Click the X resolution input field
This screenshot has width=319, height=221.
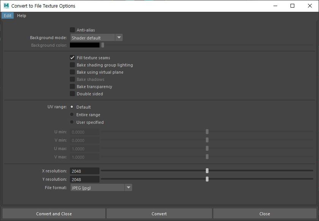pos(85,171)
